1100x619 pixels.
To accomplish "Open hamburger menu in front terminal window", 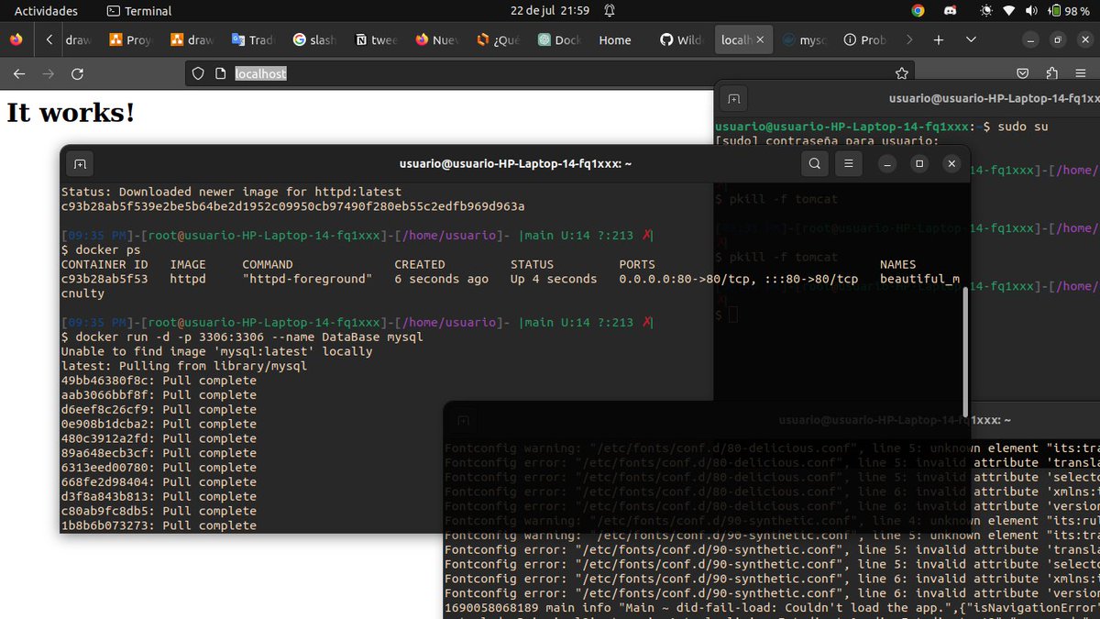I will (849, 164).
